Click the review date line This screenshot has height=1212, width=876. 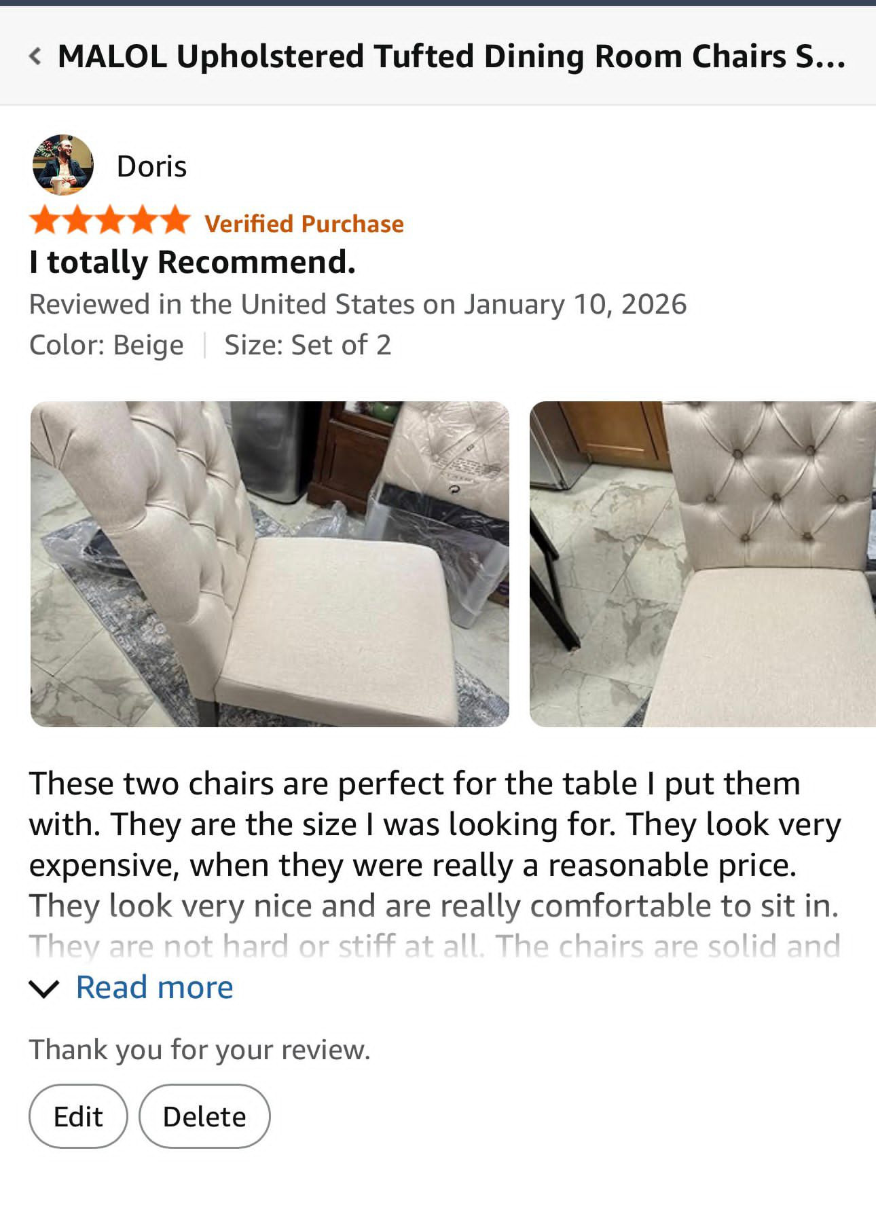coord(358,304)
